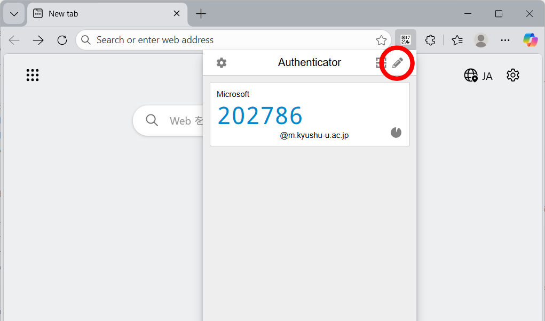The width and height of the screenshot is (545, 321).
Task: Open Authenticator settings gear
Action: click(x=222, y=63)
